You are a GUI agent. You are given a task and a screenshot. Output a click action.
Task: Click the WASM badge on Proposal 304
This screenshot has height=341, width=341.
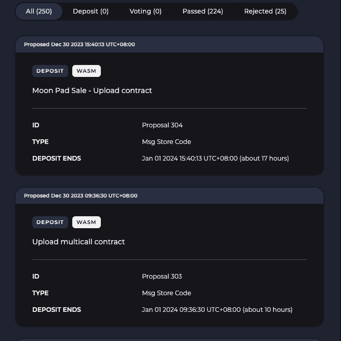point(86,71)
